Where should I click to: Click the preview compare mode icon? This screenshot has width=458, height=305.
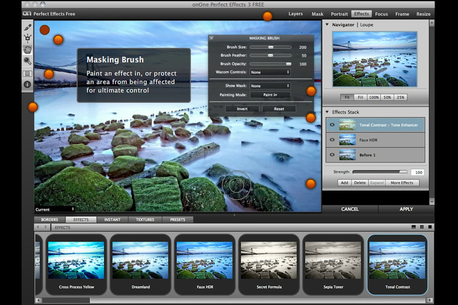27,74
